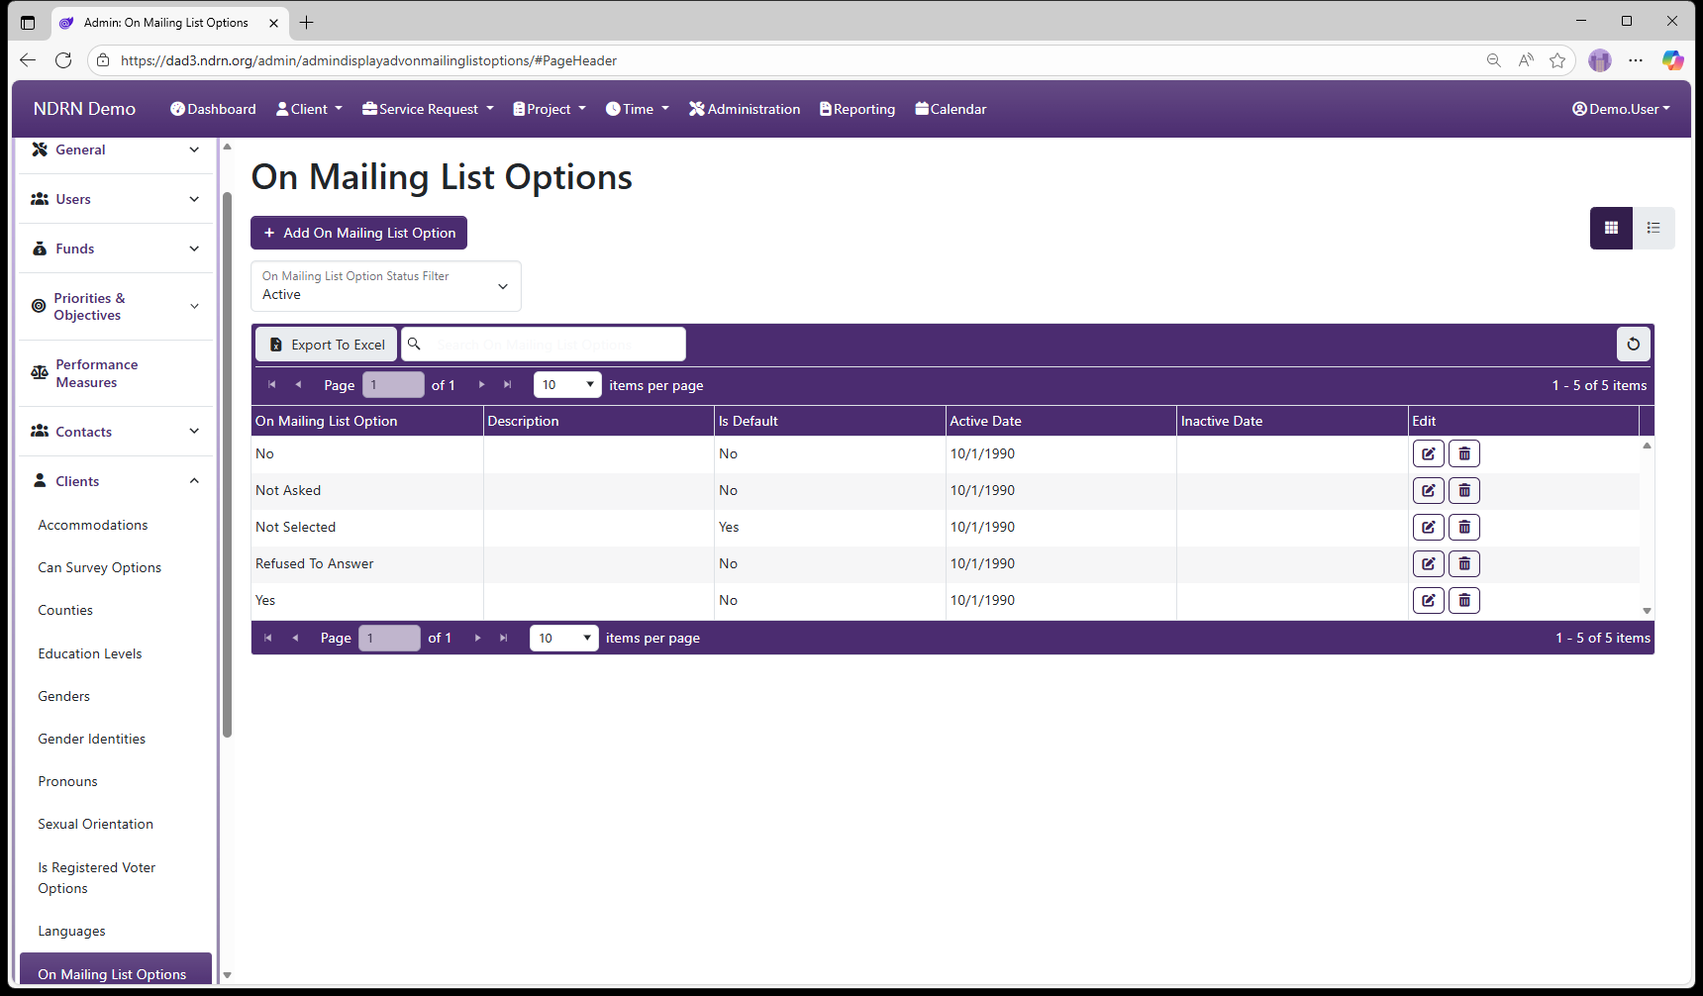This screenshot has width=1703, height=996.
Task: Delete the "Not Asked" row
Action: pos(1464,490)
